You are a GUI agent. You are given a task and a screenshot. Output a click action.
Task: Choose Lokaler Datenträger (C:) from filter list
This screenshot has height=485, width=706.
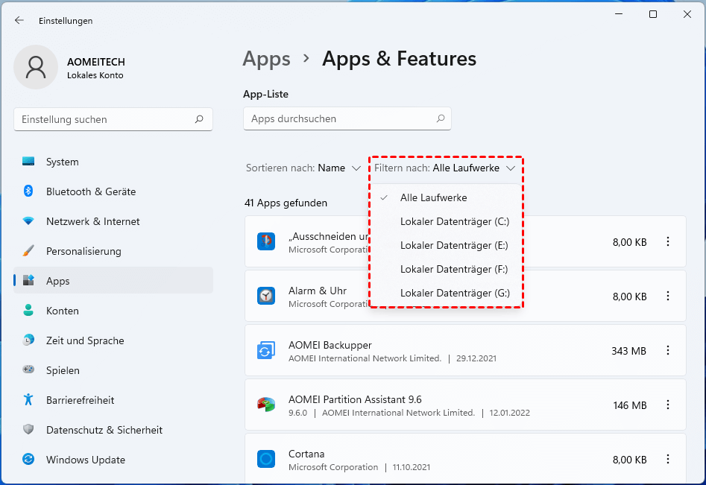pos(454,221)
